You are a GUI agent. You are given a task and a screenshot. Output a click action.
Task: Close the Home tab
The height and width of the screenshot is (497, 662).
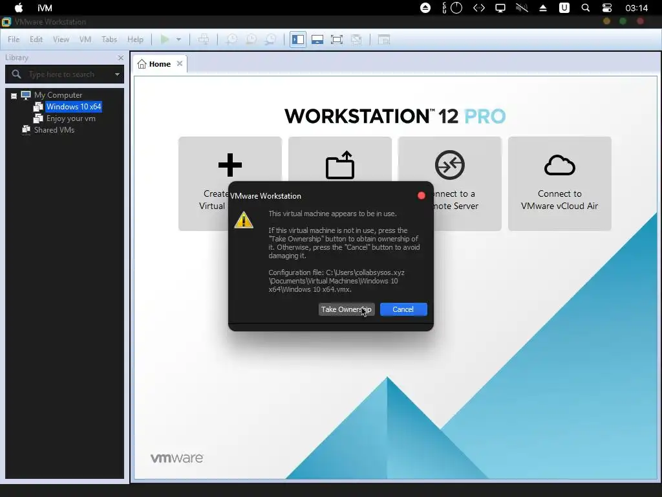click(180, 63)
